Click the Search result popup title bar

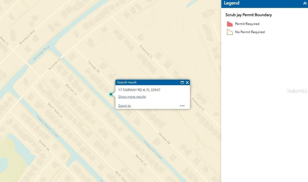point(147,83)
